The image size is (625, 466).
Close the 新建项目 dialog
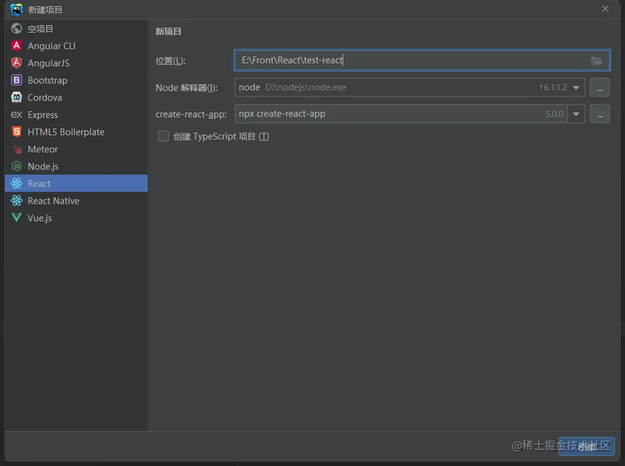(x=605, y=9)
